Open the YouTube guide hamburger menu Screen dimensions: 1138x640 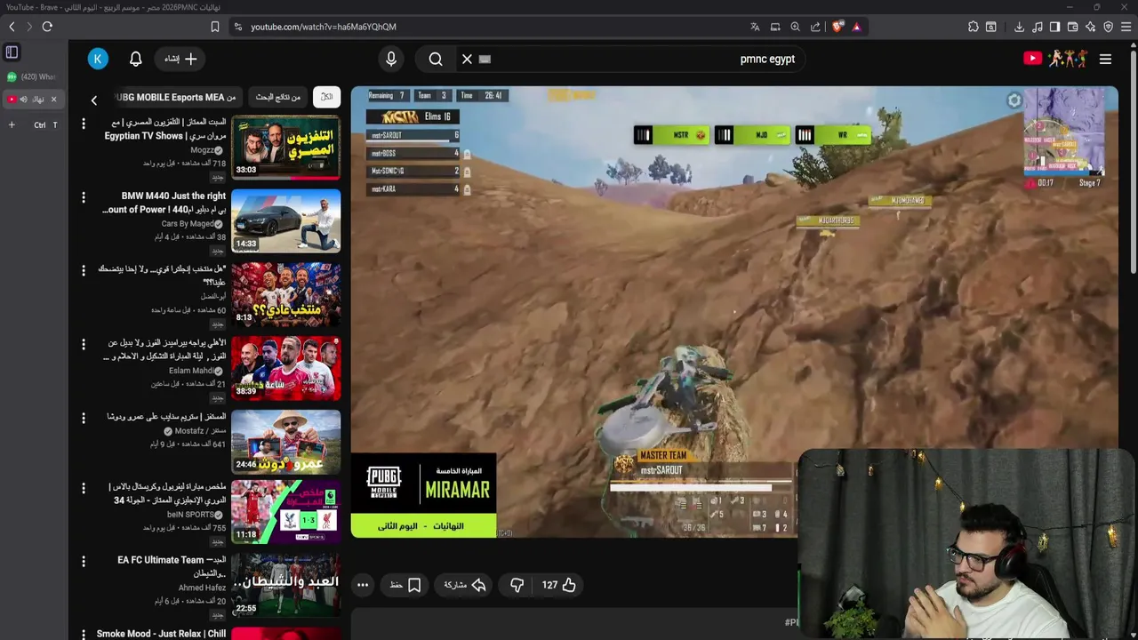click(x=1105, y=59)
